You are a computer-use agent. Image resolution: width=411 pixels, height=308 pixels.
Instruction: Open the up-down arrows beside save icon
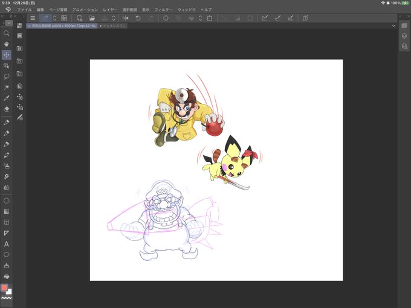point(114,18)
